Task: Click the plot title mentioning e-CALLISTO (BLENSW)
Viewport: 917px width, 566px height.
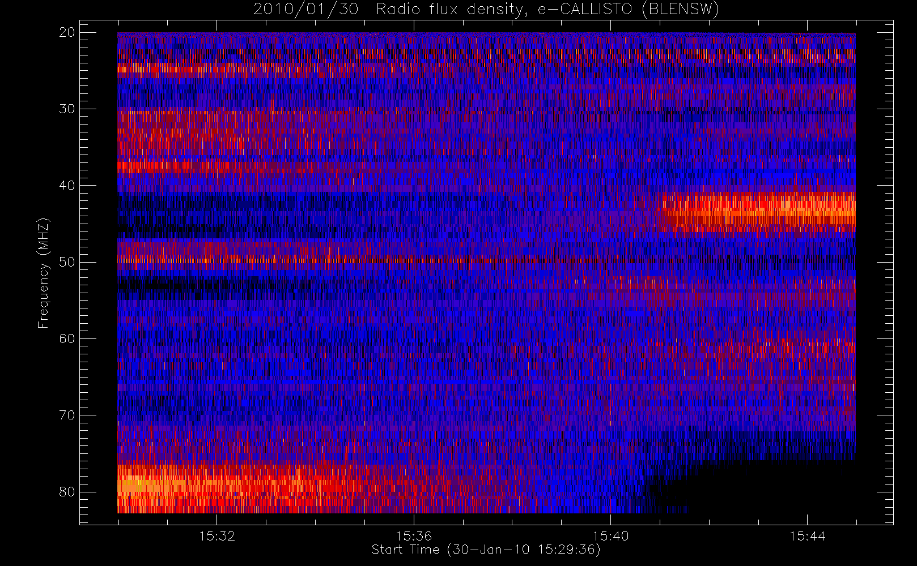Action: pyautogui.click(x=486, y=10)
